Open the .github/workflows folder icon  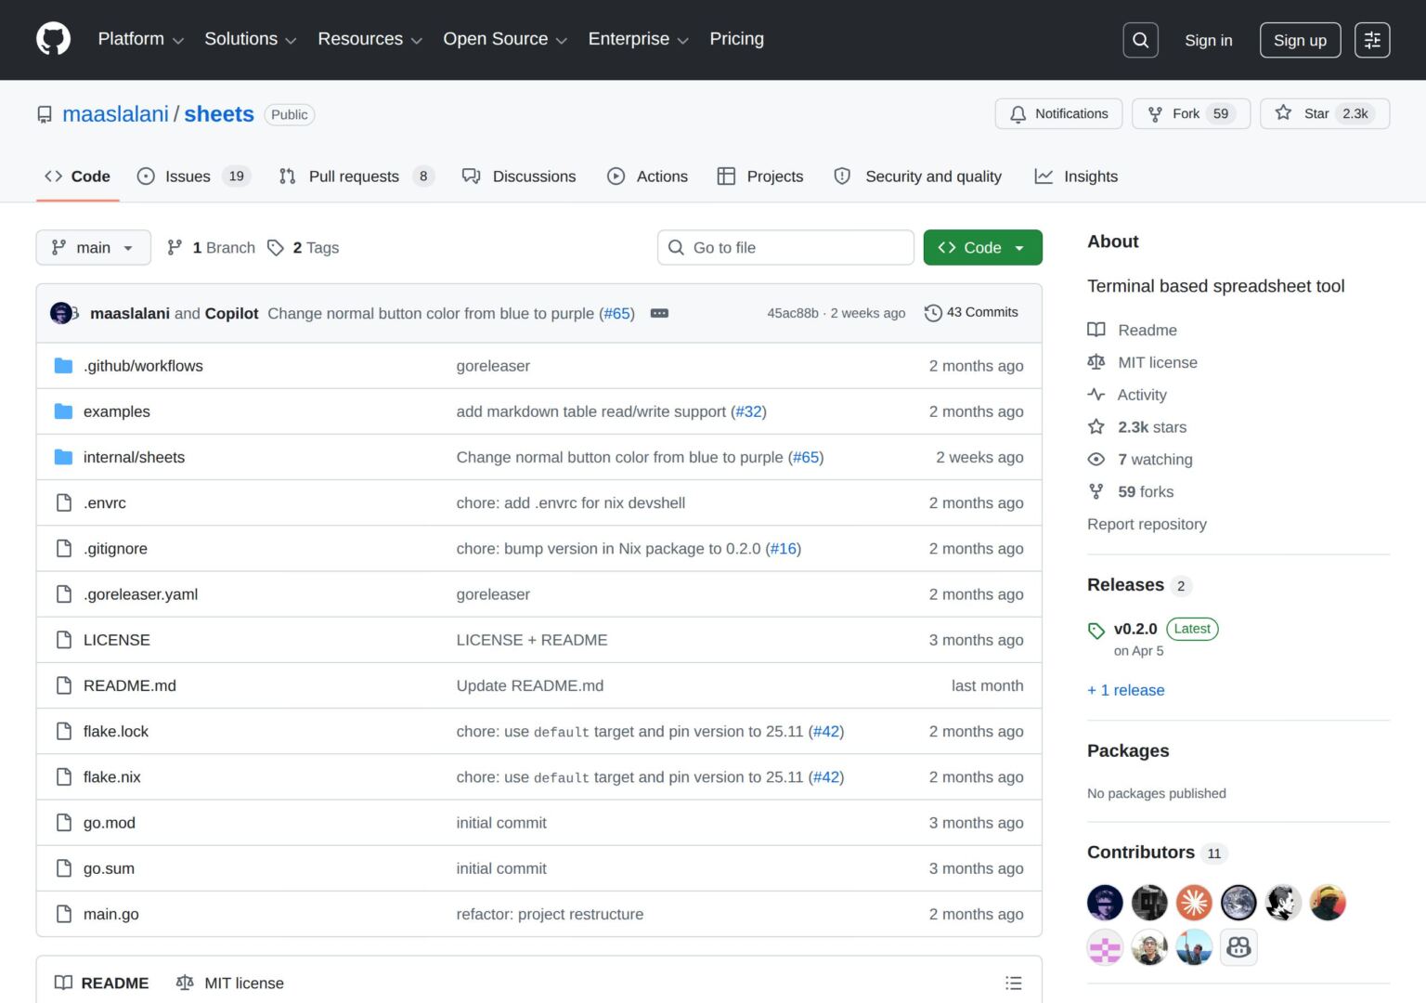point(63,366)
